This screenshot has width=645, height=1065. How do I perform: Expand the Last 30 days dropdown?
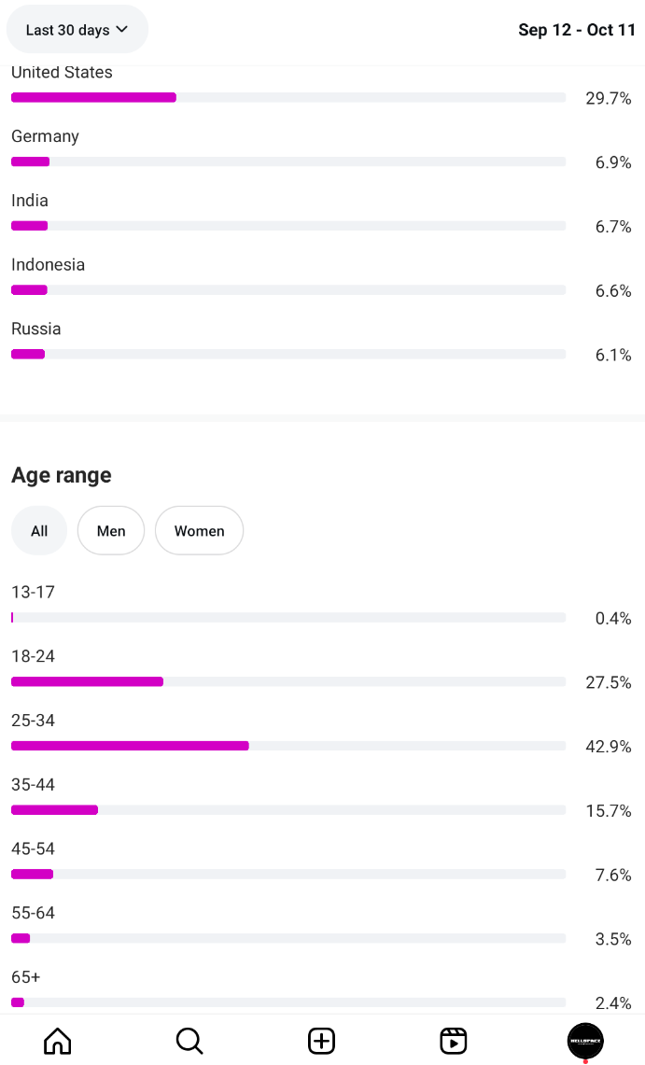tap(77, 30)
